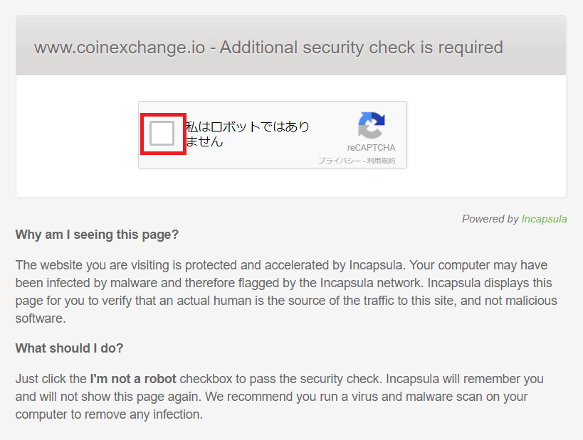Click the bold "I'm not a robot" text
583x440 pixels.
[133, 378]
